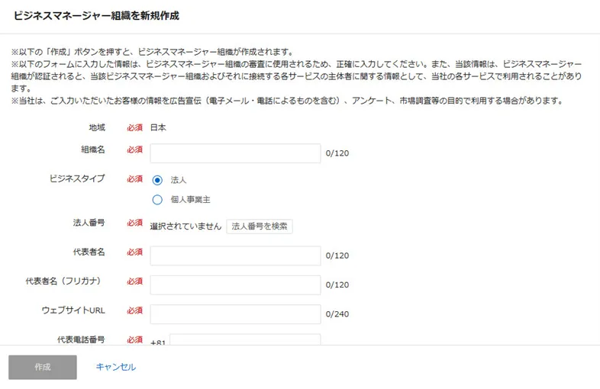Click the 0/240 counter beside ウェブサイトURL
This screenshot has width=600, height=389.
337,314
